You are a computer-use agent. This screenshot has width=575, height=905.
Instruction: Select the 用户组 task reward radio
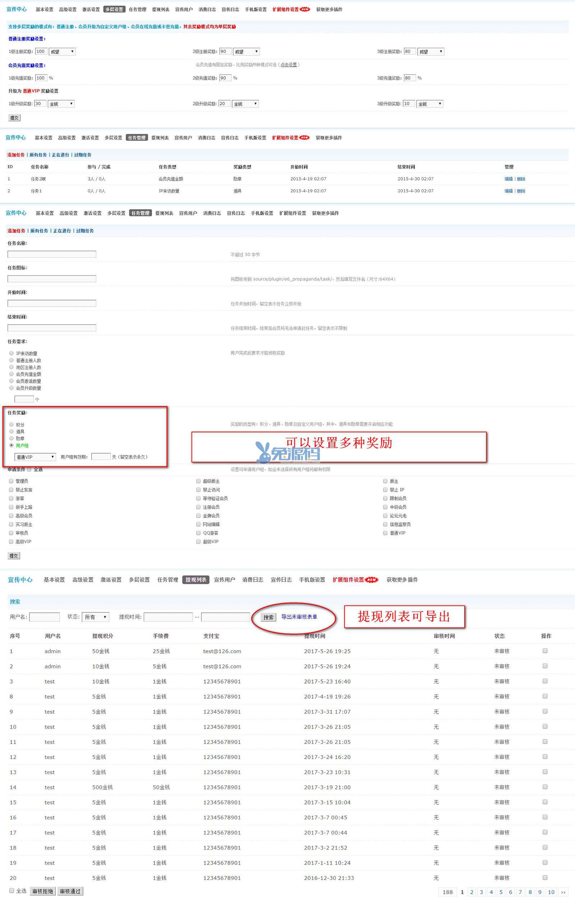[x=11, y=445]
